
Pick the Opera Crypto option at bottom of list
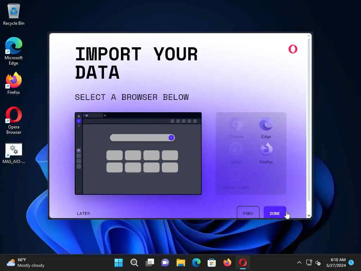[236, 179]
